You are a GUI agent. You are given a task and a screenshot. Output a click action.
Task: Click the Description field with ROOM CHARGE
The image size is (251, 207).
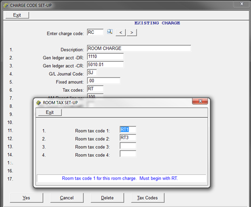pyautogui.click(x=139, y=48)
